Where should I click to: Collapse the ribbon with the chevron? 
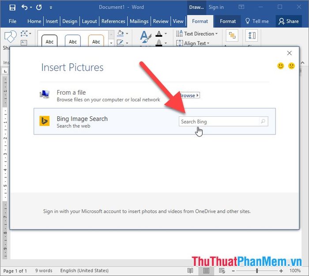tap(303, 62)
